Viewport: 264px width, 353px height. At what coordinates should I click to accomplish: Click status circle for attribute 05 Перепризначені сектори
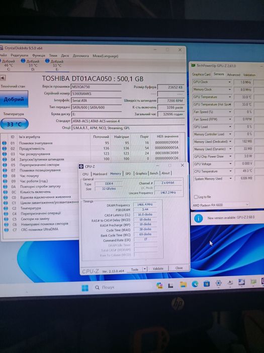(x=5, y=165)
